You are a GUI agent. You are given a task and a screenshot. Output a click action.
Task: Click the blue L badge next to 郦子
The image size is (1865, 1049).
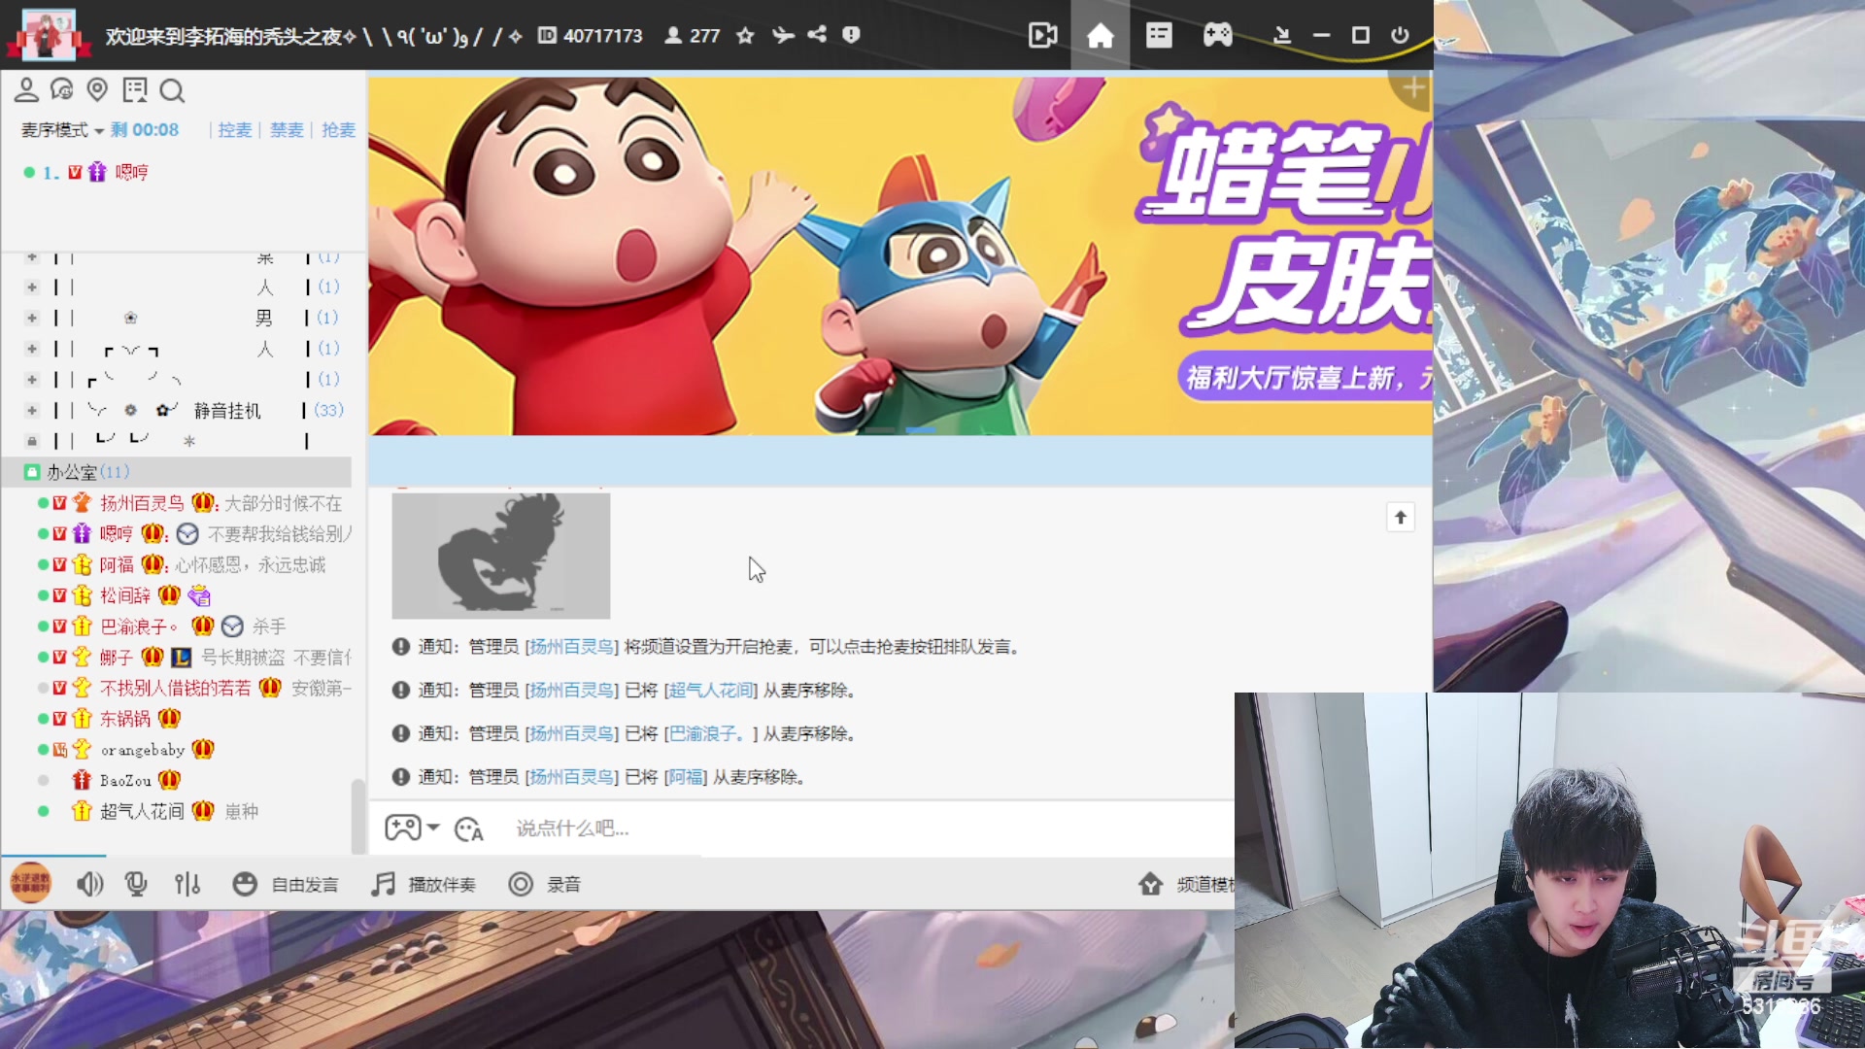[x=181, y=658]
